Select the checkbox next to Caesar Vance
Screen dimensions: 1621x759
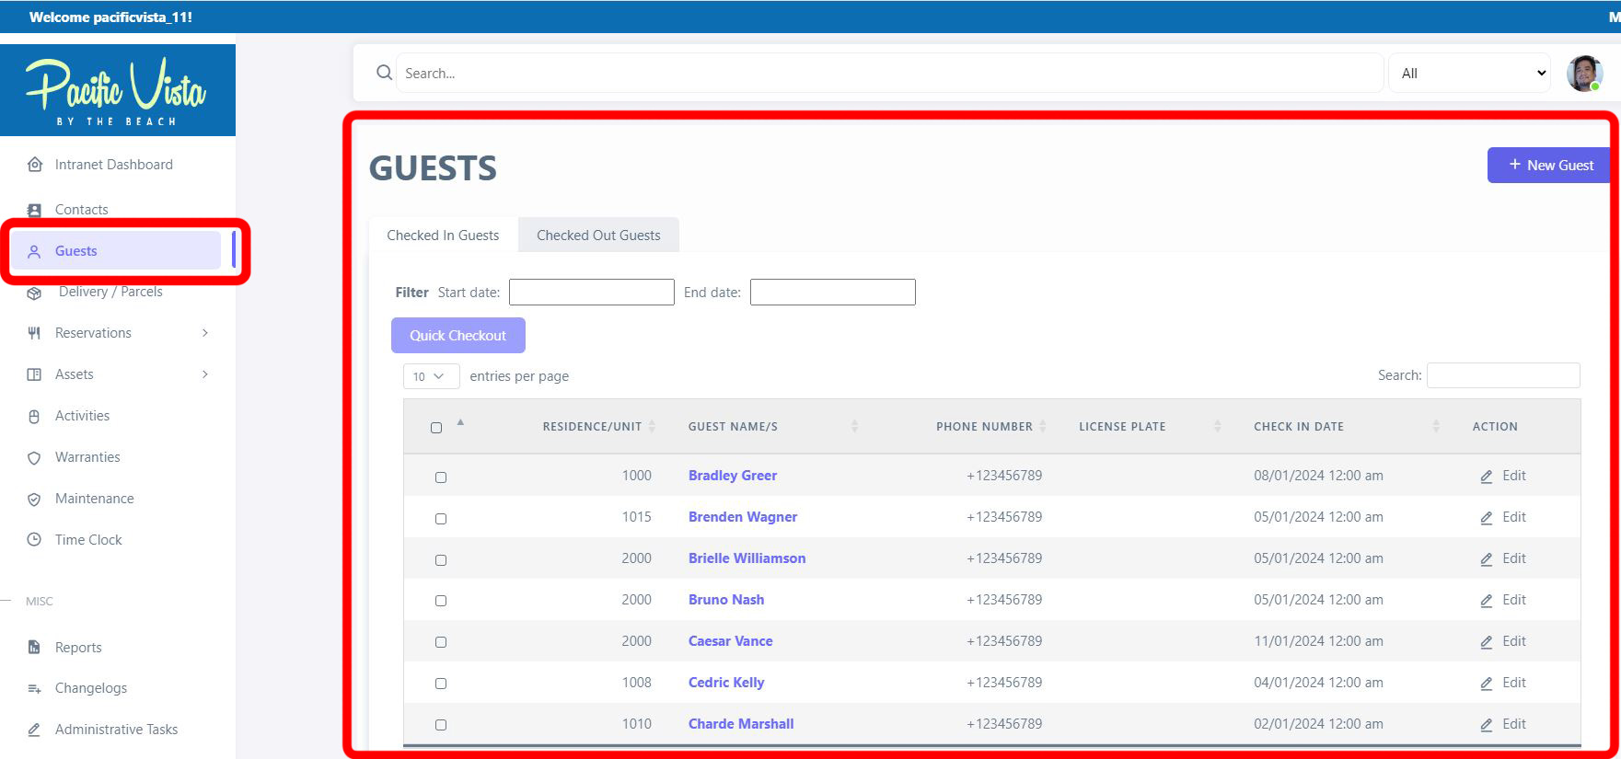pyautogui.click(x=441, y=642)
